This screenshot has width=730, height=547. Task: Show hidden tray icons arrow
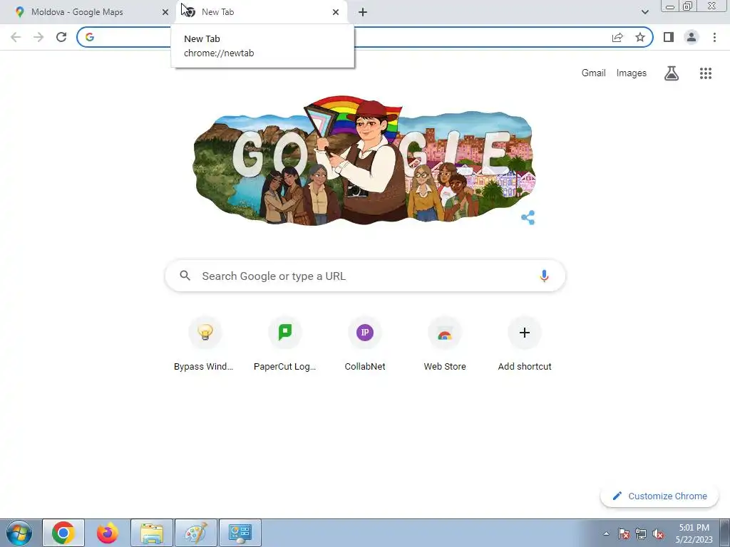[606, 533]
